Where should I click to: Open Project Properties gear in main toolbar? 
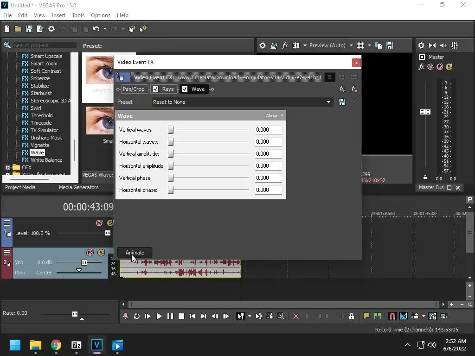pos(51,29)
